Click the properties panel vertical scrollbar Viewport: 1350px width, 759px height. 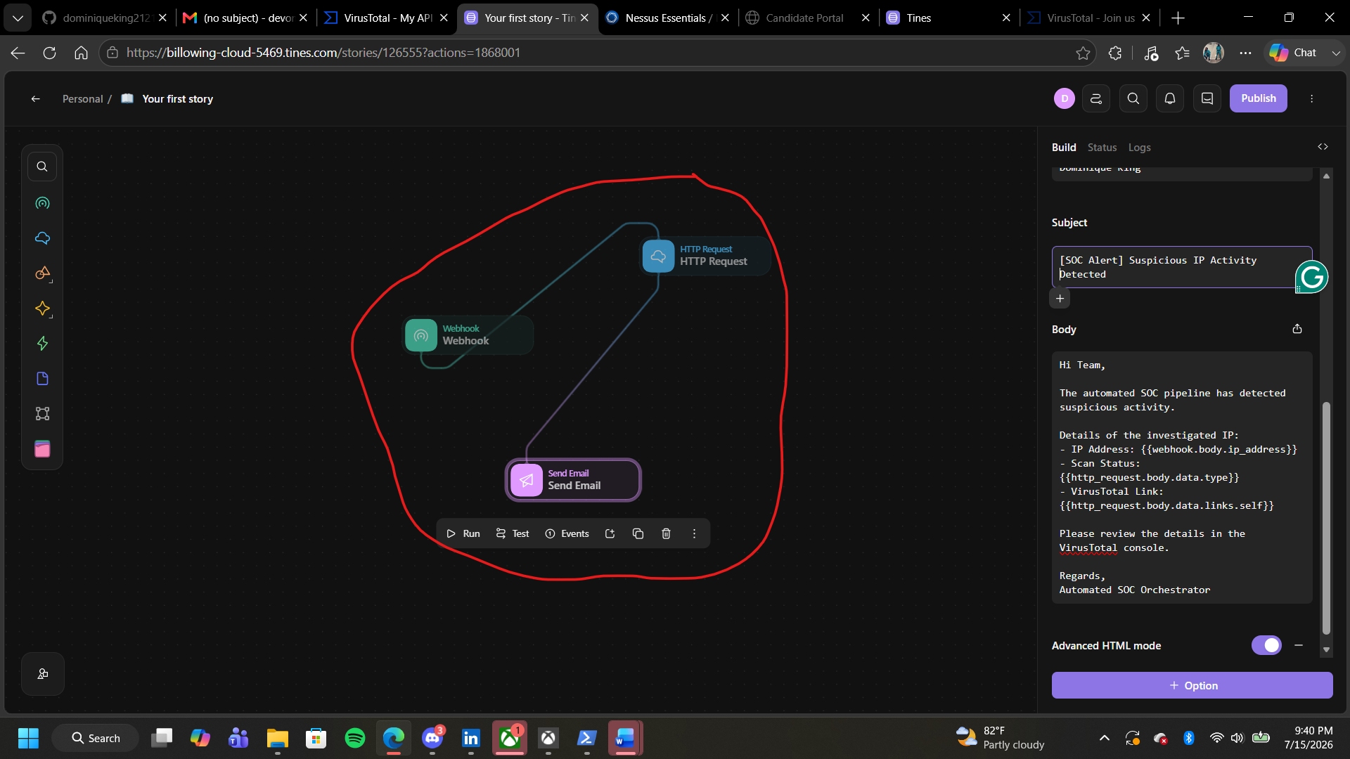point(1326,518)
